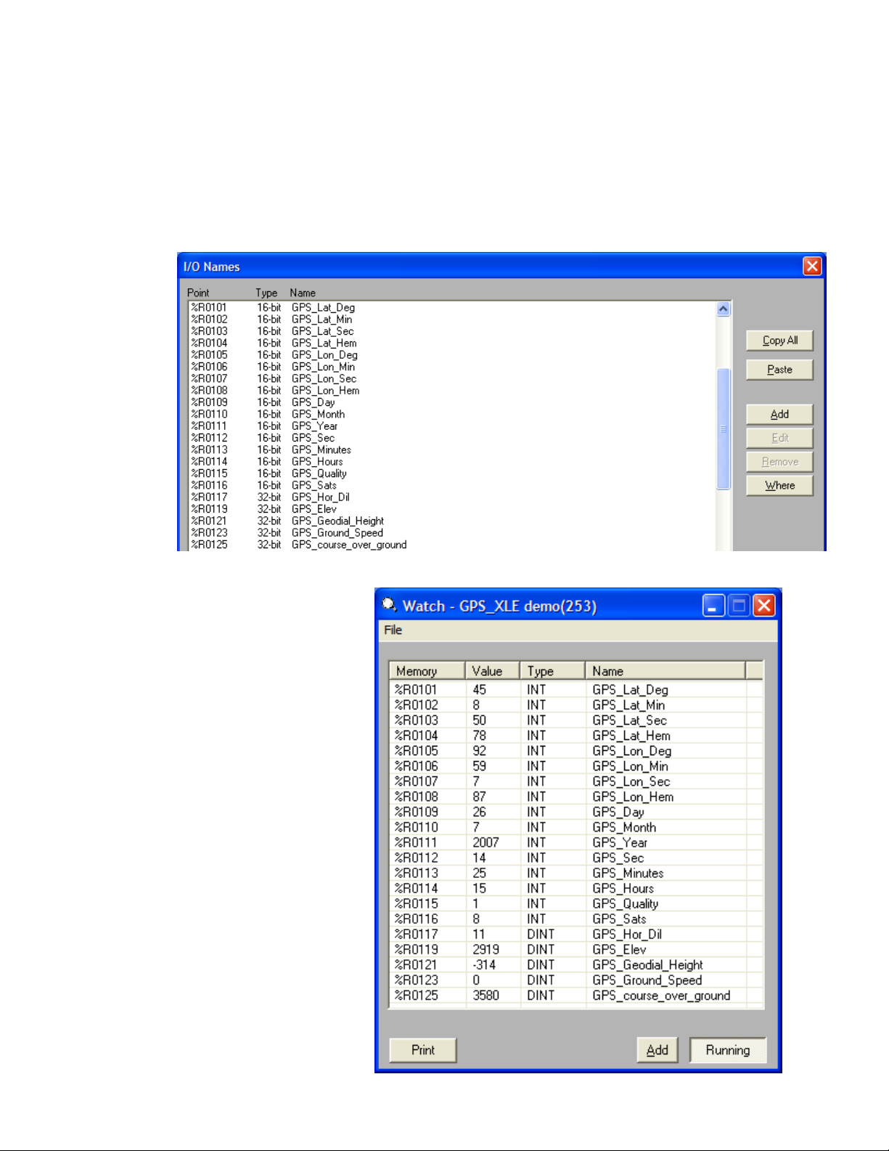This screenshot has width=889, height=1151.
Task: Select the GPS_Elev row in I/O Names
Action: point(451,509)
